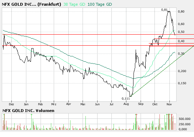Click the '250.000' volume axis label

click(184, 124)
